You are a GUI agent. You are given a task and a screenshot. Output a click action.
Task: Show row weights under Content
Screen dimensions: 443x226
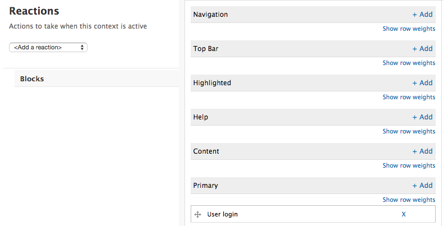pos(409,165)
